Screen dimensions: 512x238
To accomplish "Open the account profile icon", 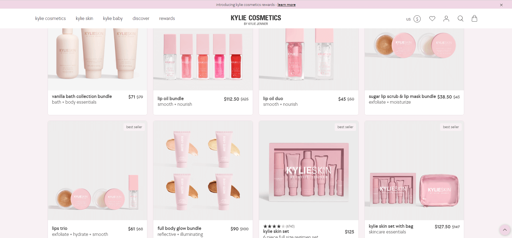I will (x=446, y=18).
